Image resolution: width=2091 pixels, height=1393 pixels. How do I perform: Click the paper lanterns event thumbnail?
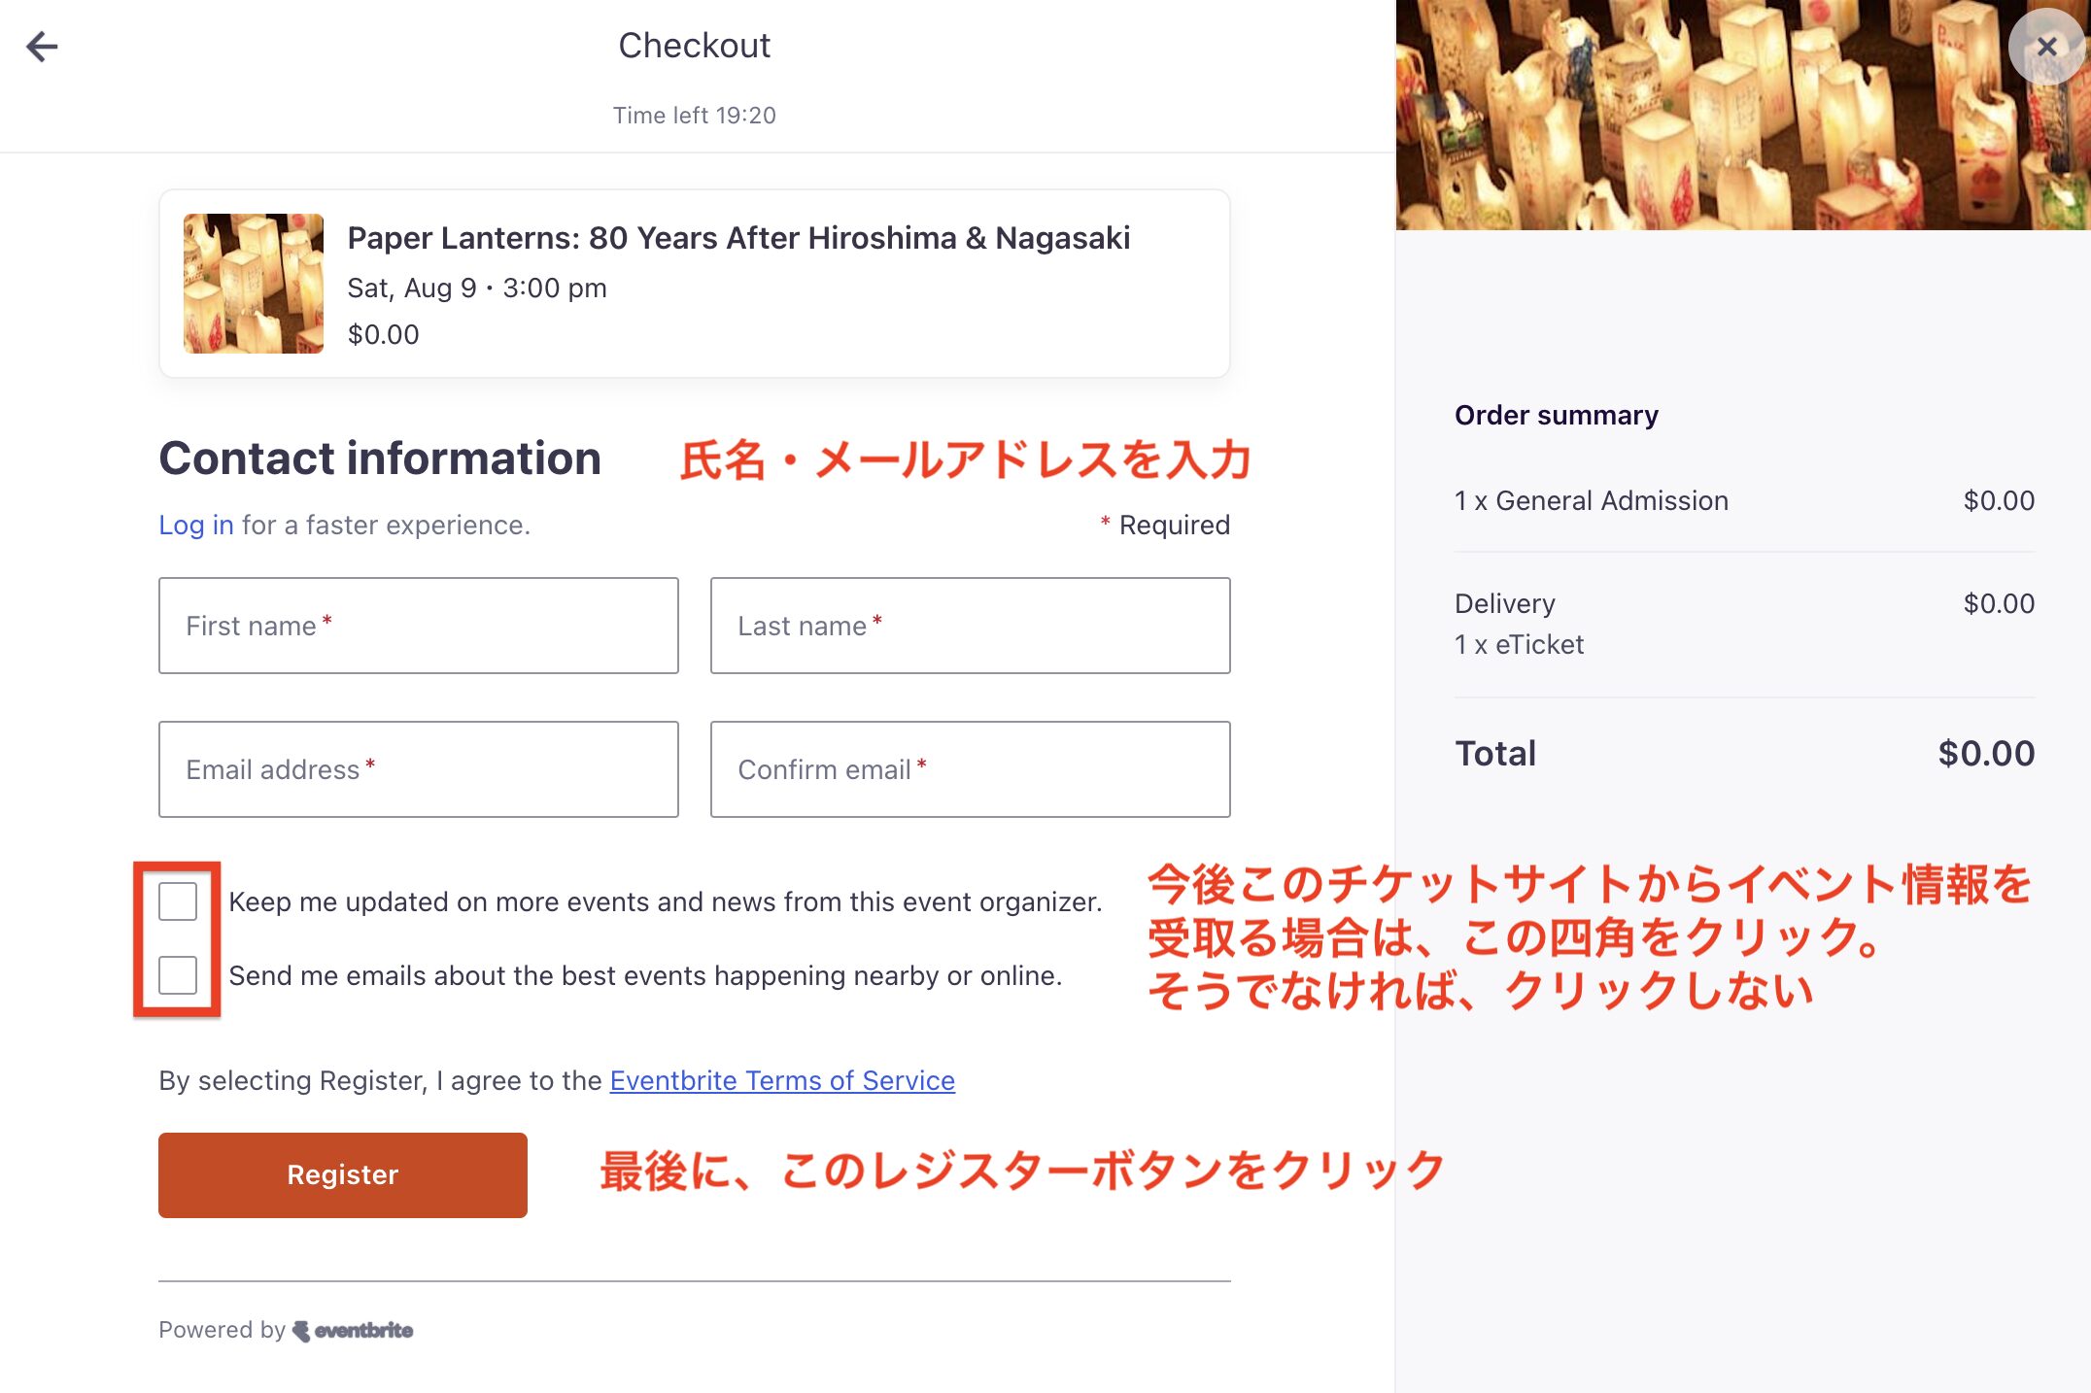coord(253,284)
